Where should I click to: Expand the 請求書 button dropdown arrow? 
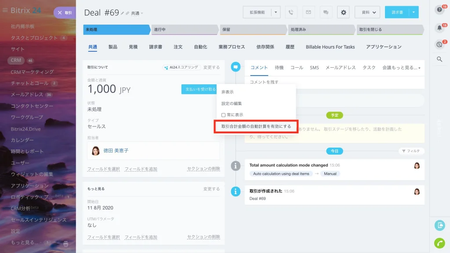pyautogui.click(x=414, y=12)
